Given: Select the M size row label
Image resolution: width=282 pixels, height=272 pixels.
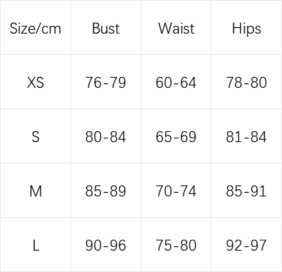Looking at the screenshot, I should (x=35, y=191).
